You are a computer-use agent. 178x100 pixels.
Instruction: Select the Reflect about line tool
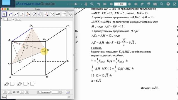tap(52, 14)
